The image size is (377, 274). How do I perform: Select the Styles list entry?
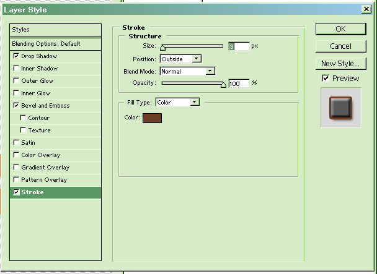[x=56, y=30]
